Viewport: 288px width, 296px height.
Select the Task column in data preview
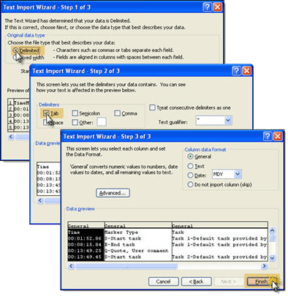coord(220,232)
